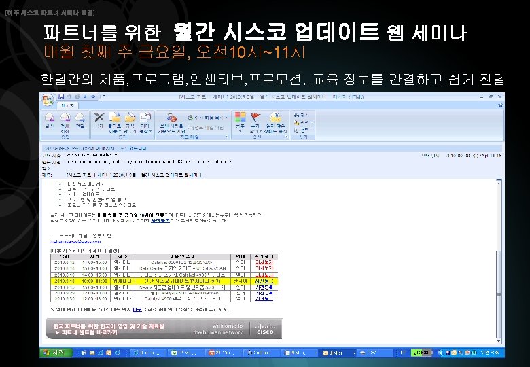The image size is (530, 367).
Task: Click the blue 바로 link below the table
Action: coord(137,309)
